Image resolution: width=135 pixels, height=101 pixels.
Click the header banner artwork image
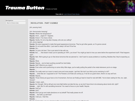pos(108,6)
